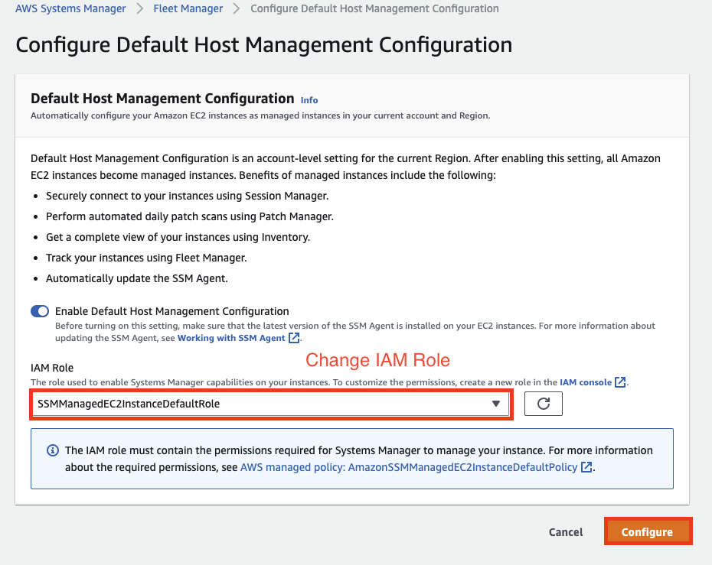Image resolution: width=712 pixels, height=565 pixels.
Task: Toggle Enable Default Host Management Configuration switch
Action: [40, 311]
